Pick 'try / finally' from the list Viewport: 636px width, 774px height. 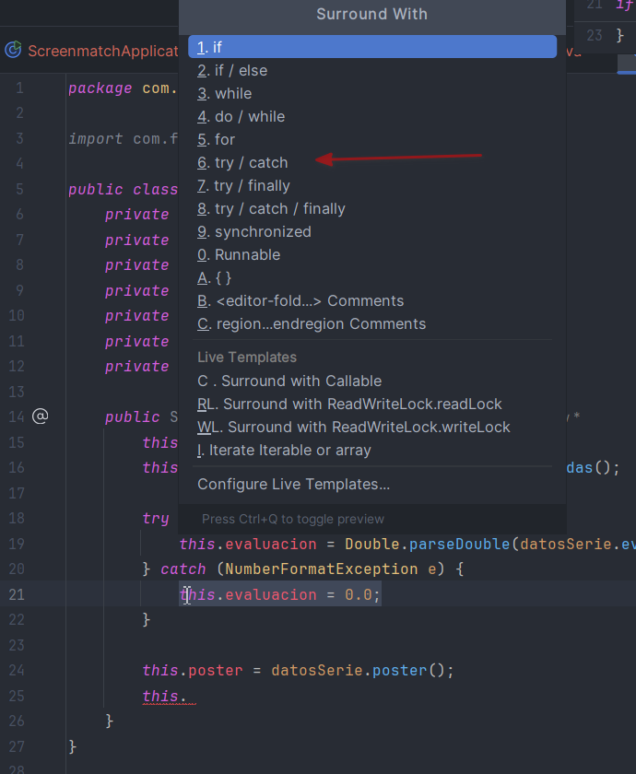pyautogui.click(x=372, y=185)
